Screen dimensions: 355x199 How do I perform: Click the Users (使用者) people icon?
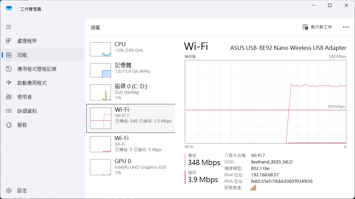[9, 97]
